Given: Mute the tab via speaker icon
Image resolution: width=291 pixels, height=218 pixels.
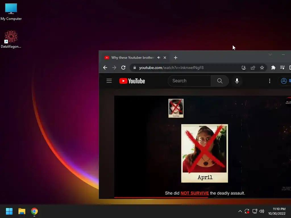Looking at the screenshot, I should click(x=159, y=58).
